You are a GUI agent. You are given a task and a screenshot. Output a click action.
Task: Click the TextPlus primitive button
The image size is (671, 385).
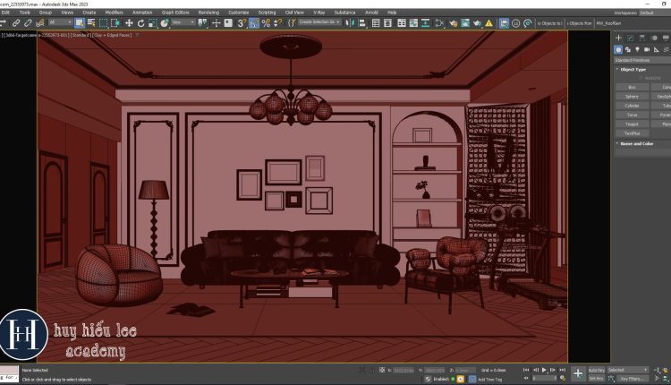coord(632,133)
